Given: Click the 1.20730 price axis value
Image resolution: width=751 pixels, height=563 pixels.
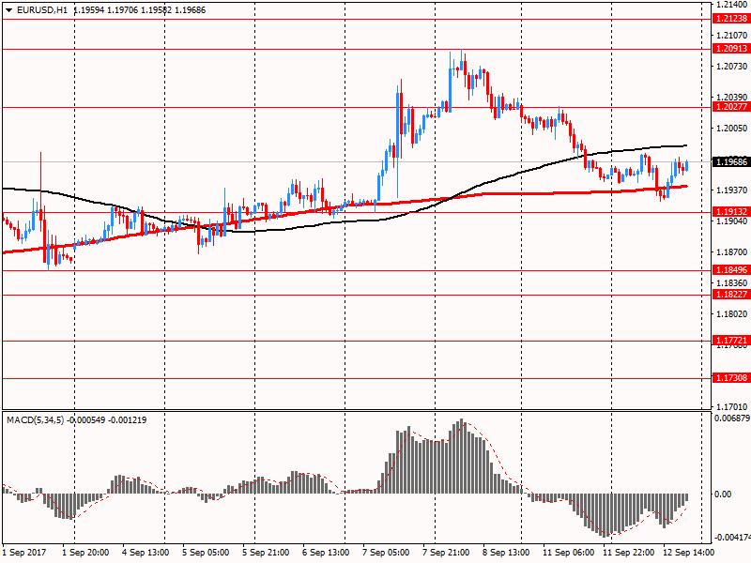Looking at the screenshot, I should pyautogui.click(x=732, y=67).
